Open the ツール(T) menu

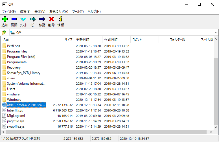pyautogui.click(x=78, y=12)
